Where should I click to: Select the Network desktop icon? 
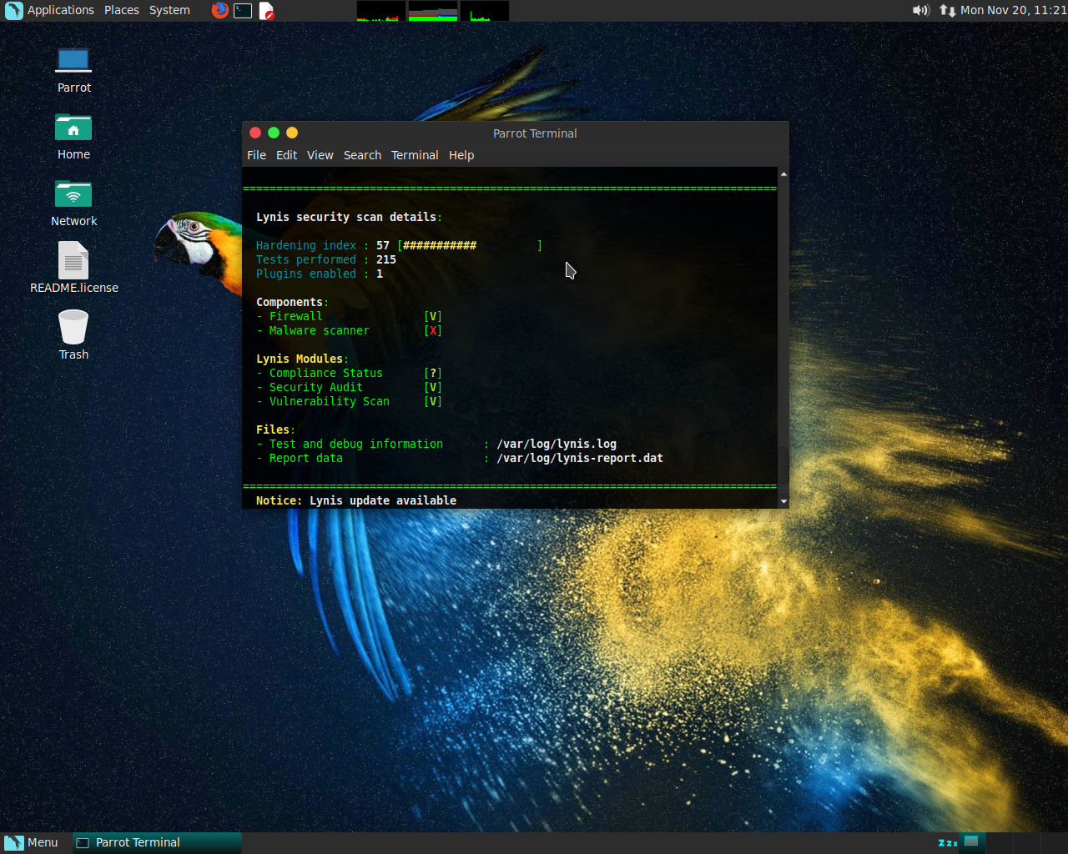73,203
